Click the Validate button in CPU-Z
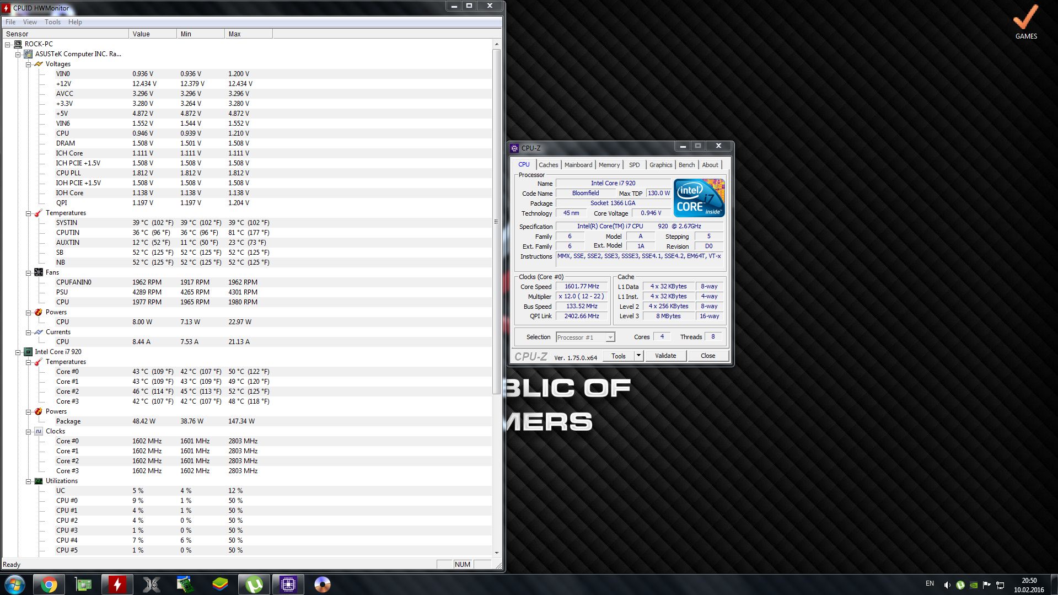Viewport: 1058px width, 595px height. point(665,356)
